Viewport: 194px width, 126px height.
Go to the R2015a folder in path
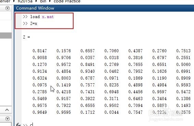pos(25,1)
